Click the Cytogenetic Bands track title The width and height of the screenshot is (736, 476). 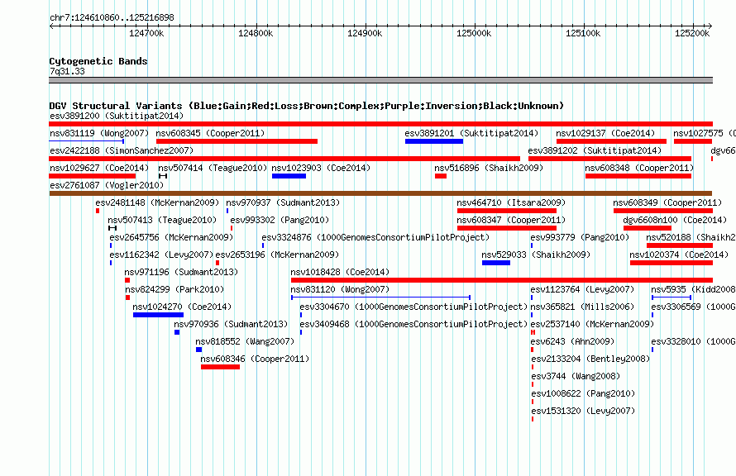tap(98, 61)
